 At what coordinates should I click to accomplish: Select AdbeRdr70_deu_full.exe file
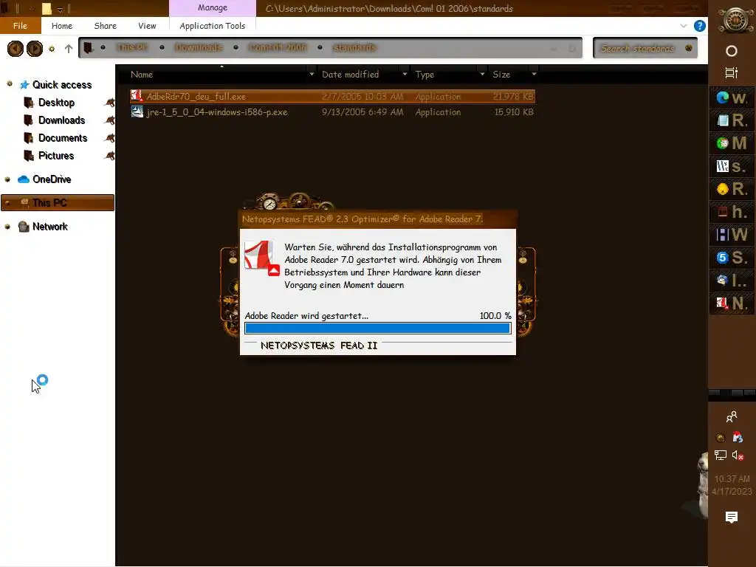click(x=332, y=97)
